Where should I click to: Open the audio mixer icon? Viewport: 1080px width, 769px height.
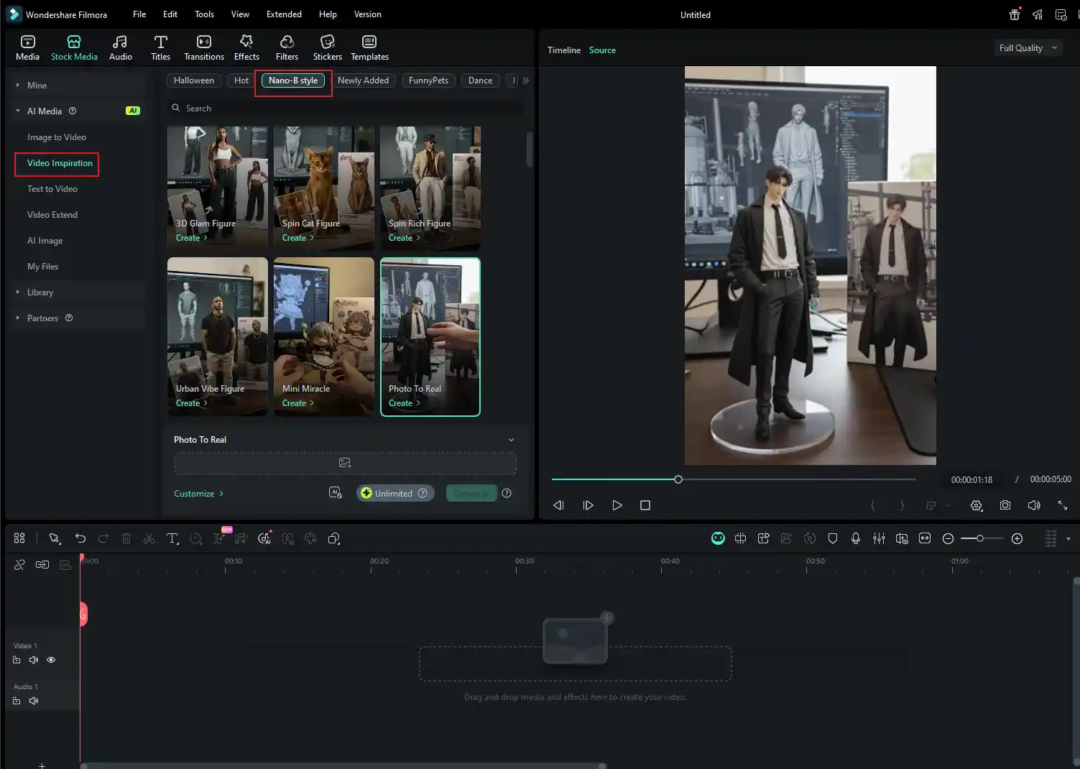pos(879,538)
